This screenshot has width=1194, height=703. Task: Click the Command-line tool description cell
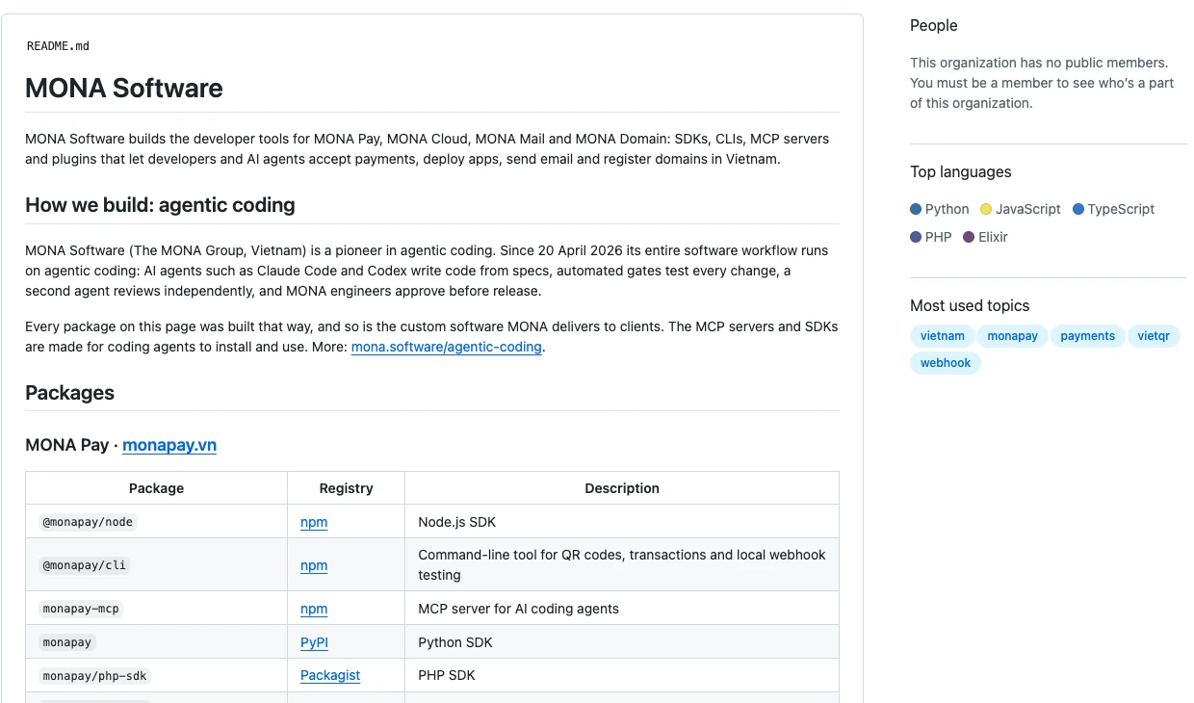pyautogui.click(x=622, y=565)
